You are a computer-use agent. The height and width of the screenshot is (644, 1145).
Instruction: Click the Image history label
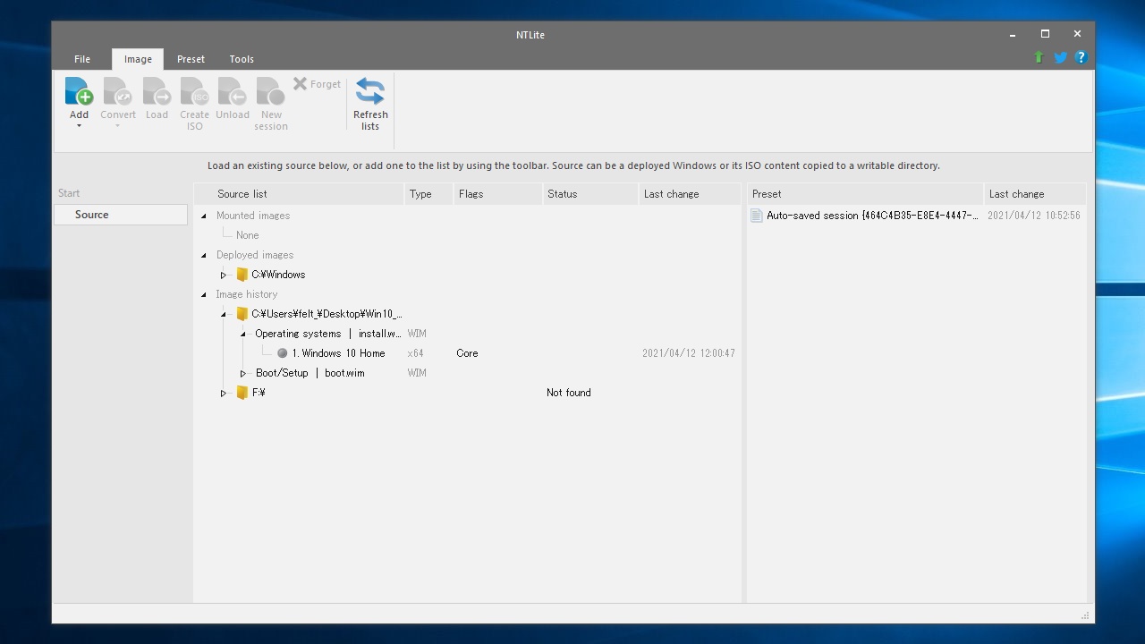(x=247, y=294)
